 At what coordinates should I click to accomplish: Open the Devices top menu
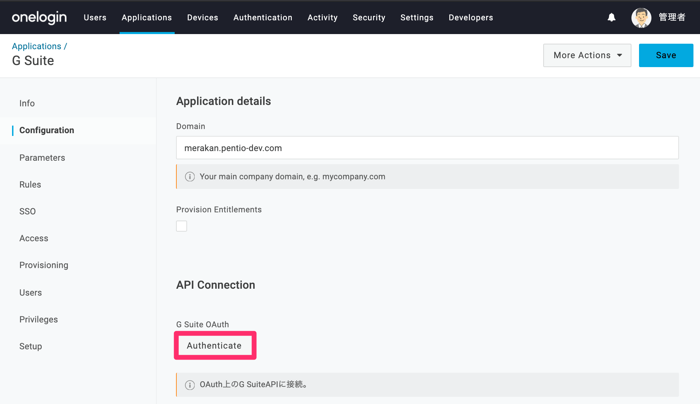point(203,18)
